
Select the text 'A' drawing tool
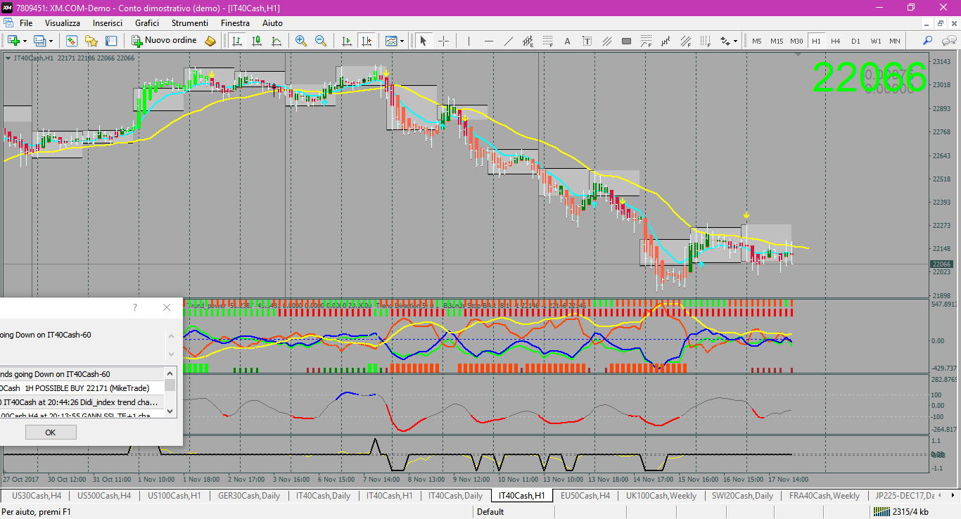click(567, 41)
